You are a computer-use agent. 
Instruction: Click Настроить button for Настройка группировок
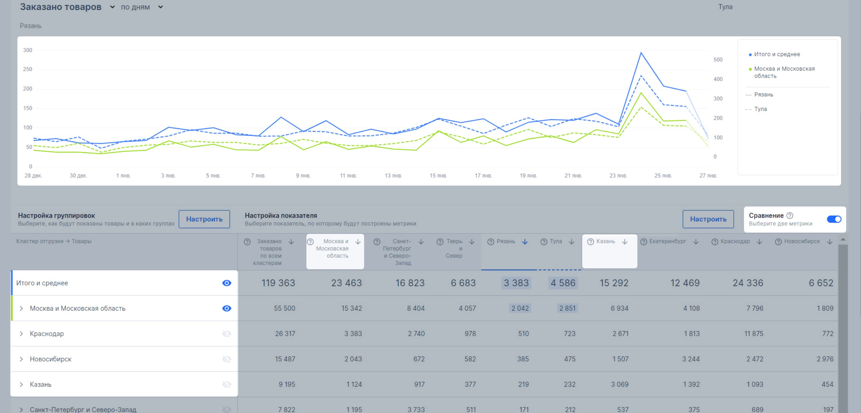pyautogui.click(x=204, y=219)
